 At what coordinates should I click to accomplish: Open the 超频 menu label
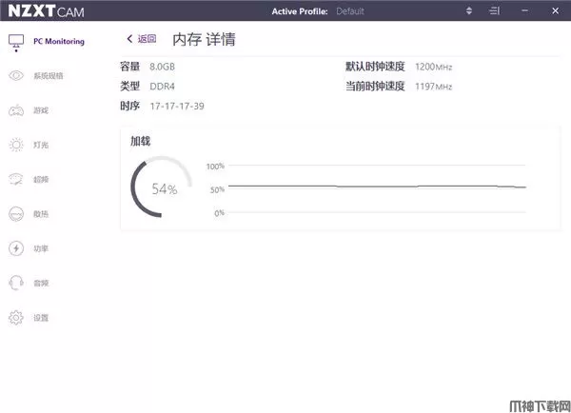coord(41,180)
